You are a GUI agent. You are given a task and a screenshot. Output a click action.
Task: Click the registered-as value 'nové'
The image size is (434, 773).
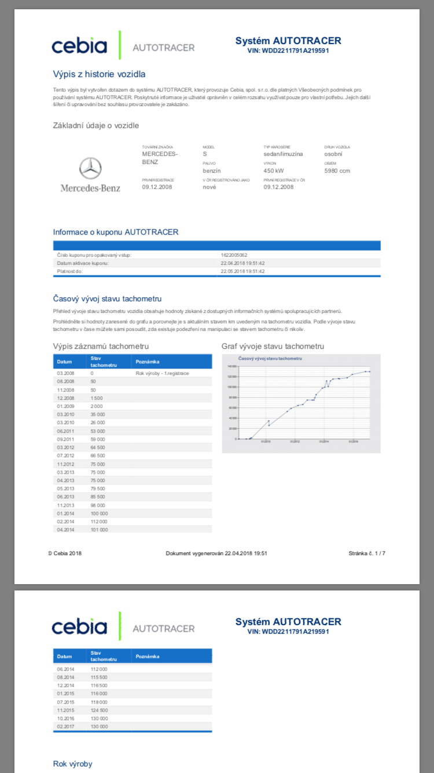(209, 187)
